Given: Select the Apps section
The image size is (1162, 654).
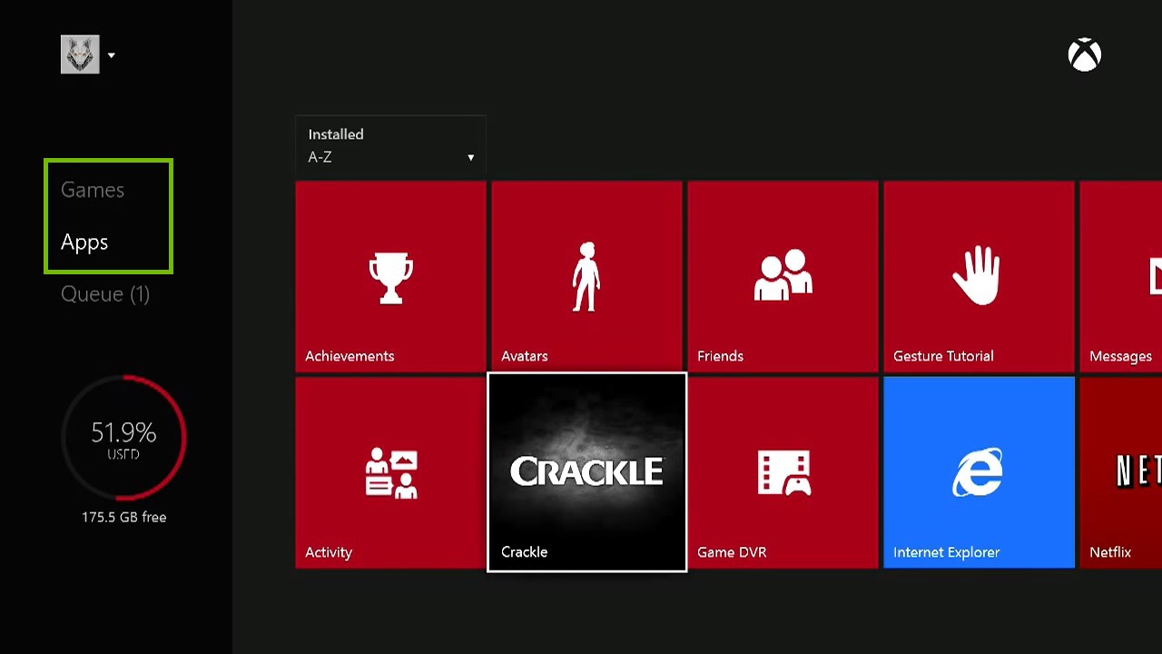Looking at the screenshot, I should 84,242.
